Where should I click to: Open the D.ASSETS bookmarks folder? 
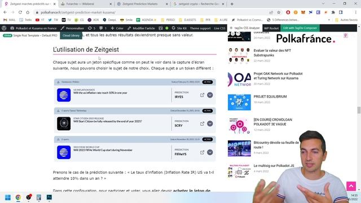tap(188, 20)
